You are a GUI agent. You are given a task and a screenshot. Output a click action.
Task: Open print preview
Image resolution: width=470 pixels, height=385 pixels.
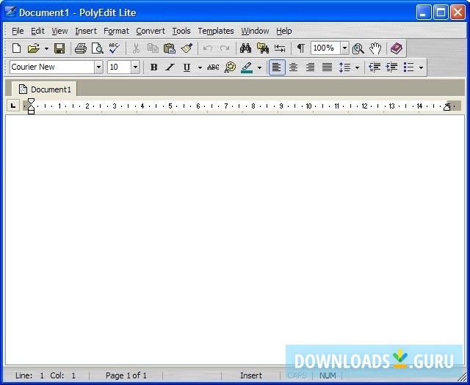pos(98,48)
